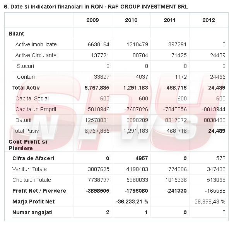Select the Active Imobilizate row label
Image resolution: width=234 pixels, height=227 pixels.
[x=36, y=45]
